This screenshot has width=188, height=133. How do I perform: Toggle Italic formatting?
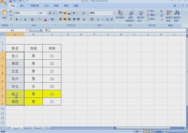coord(21,19)
